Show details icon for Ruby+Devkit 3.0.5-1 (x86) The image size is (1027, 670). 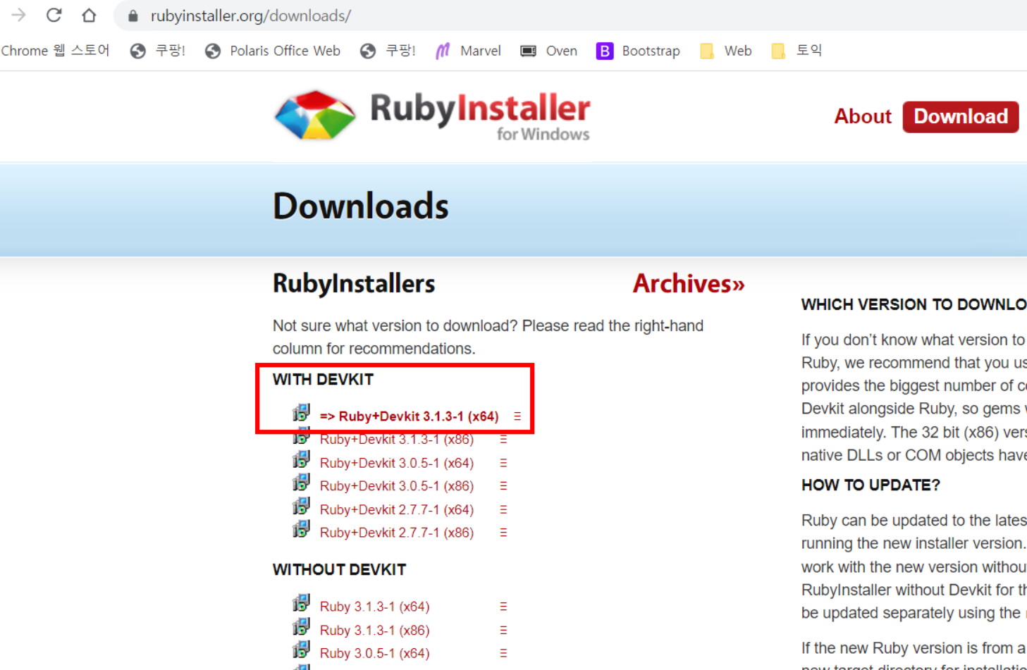pyautogui.click(x=503, y=486)
